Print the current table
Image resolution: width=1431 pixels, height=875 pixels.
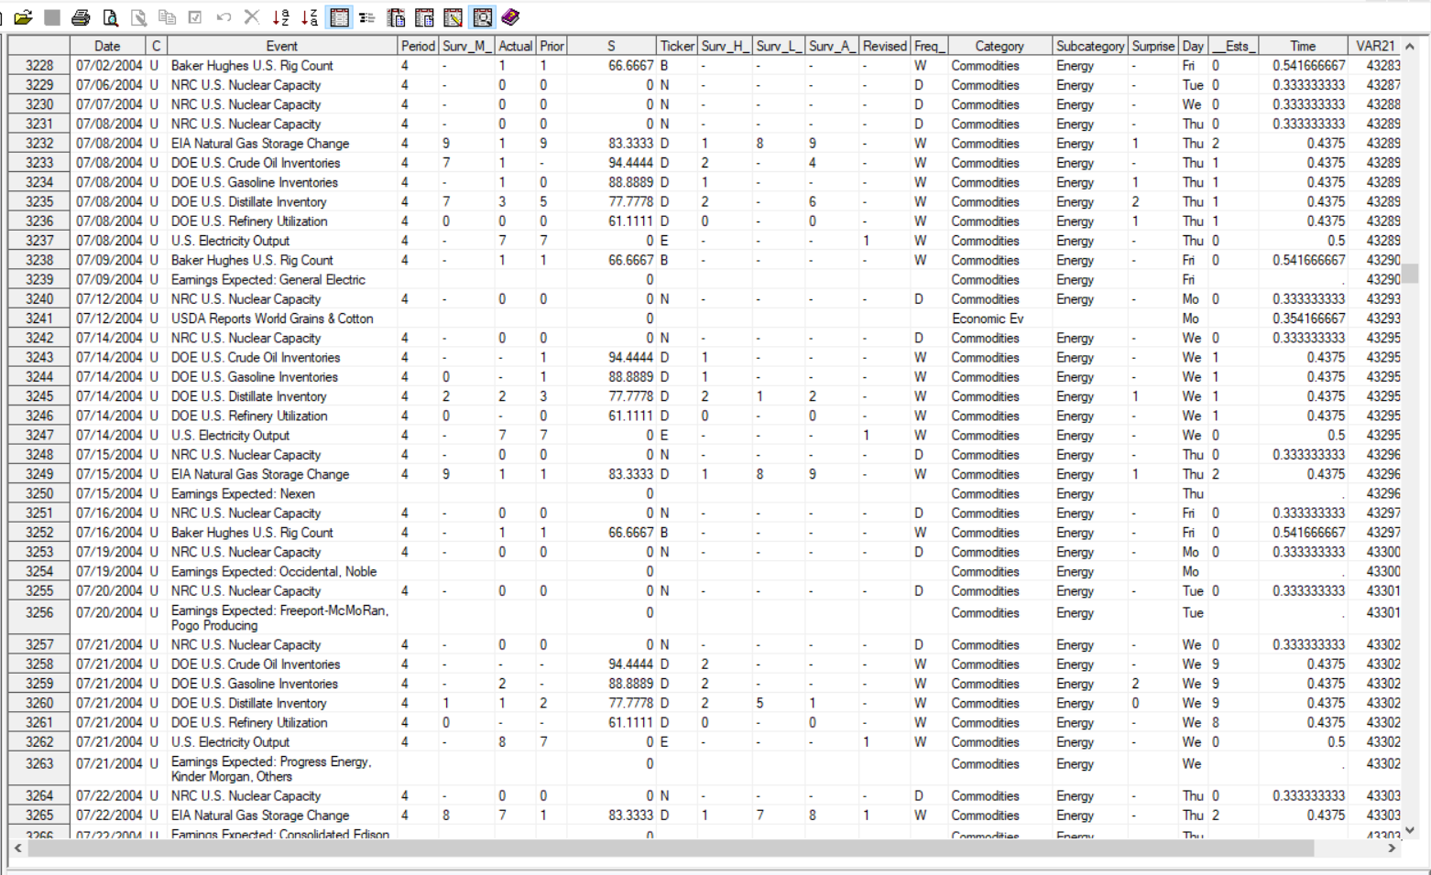coord(81,16)
